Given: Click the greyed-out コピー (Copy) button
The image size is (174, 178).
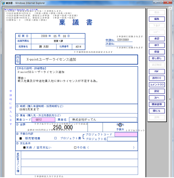Looking at the screenshot, I should click(x=157, y=32).
